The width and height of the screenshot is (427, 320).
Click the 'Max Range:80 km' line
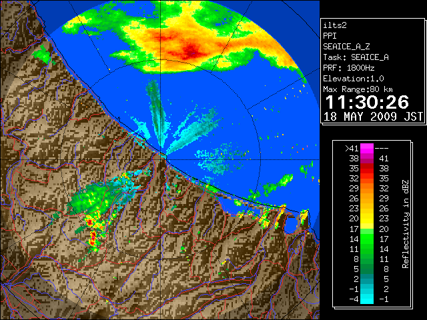tap(358, 89)
